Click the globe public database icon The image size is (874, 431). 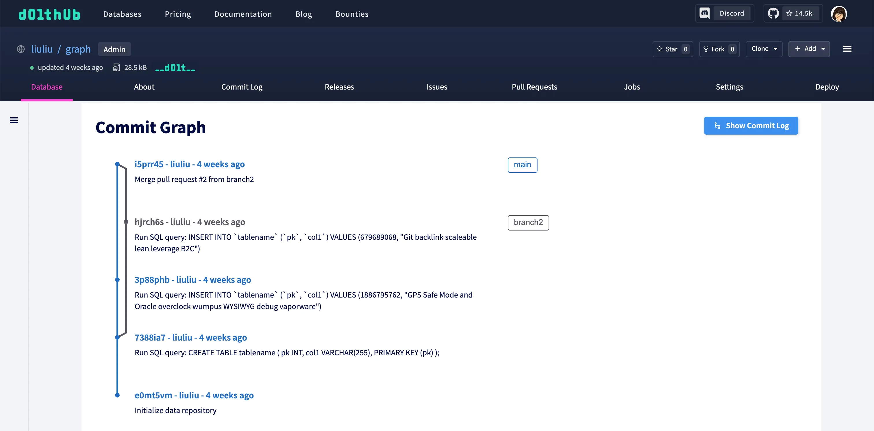21,49
